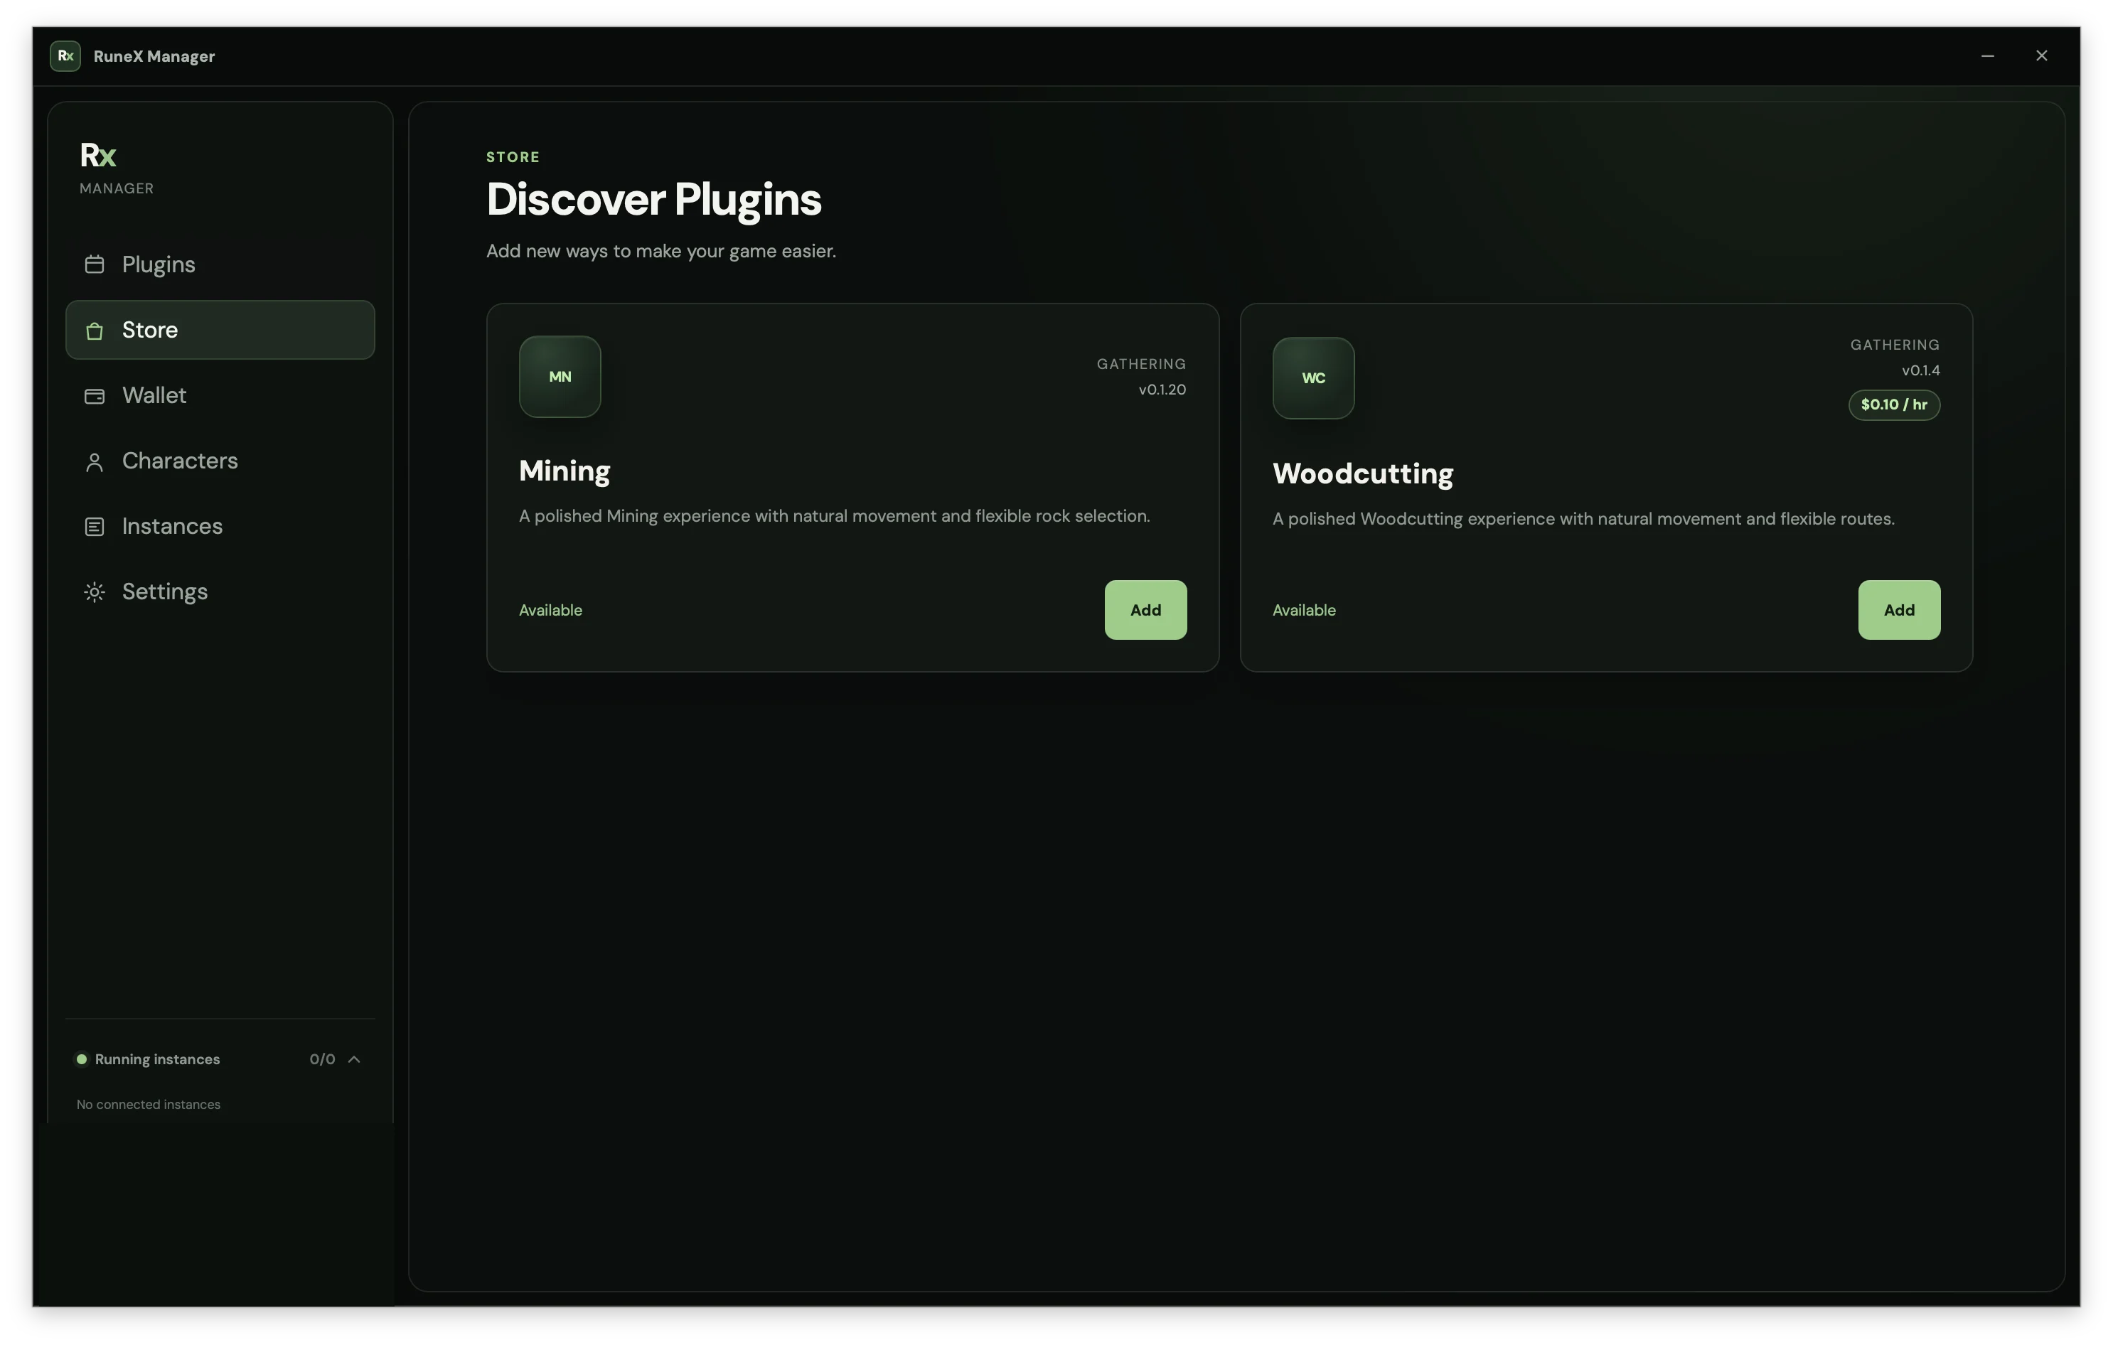This screenshot has height=1345, width=2113.
Task: Close the RuneX Manager window
Action: pyautogui.click(x=2041, y=56)
